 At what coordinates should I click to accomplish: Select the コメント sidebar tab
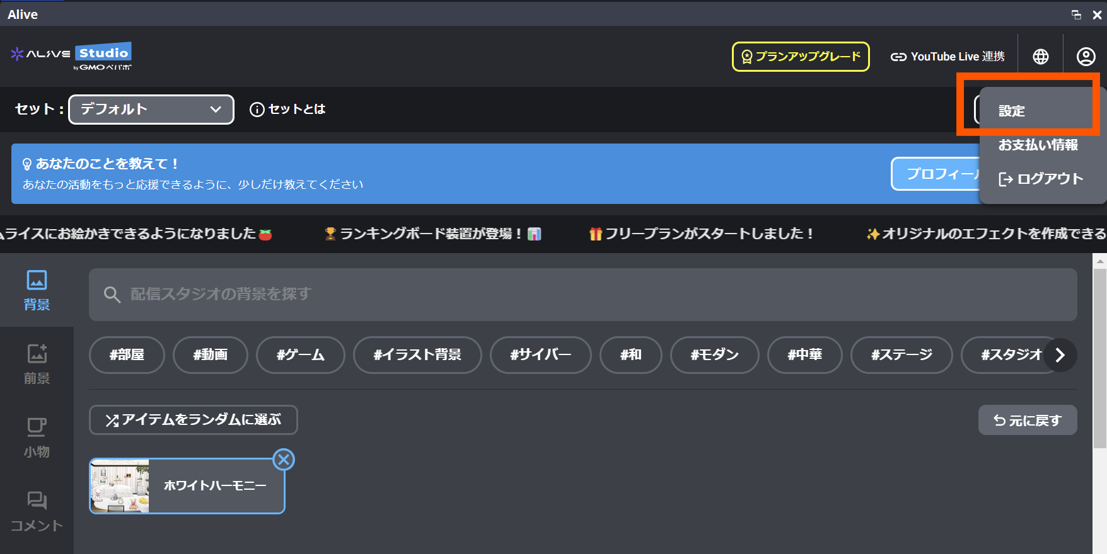tap(37, 512)
